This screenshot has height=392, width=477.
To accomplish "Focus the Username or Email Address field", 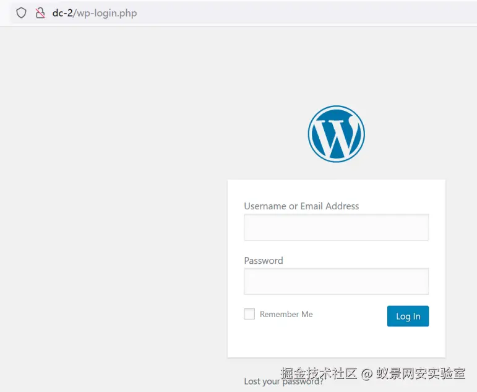I will [x=336, y=227].
